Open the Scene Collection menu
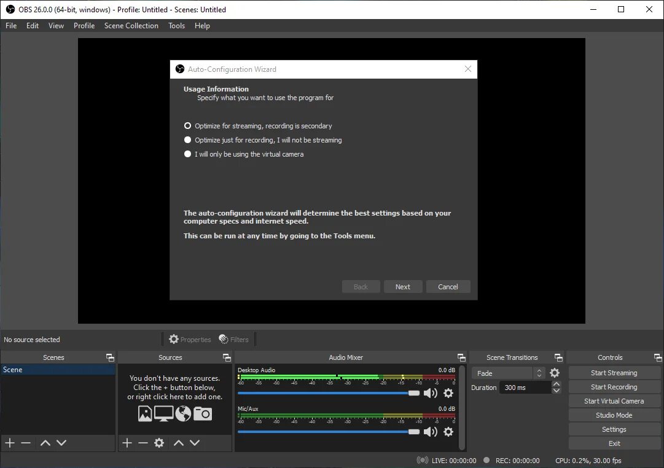Image resolution: width=664 pixels, height=468 pixels. click(131, 26)
